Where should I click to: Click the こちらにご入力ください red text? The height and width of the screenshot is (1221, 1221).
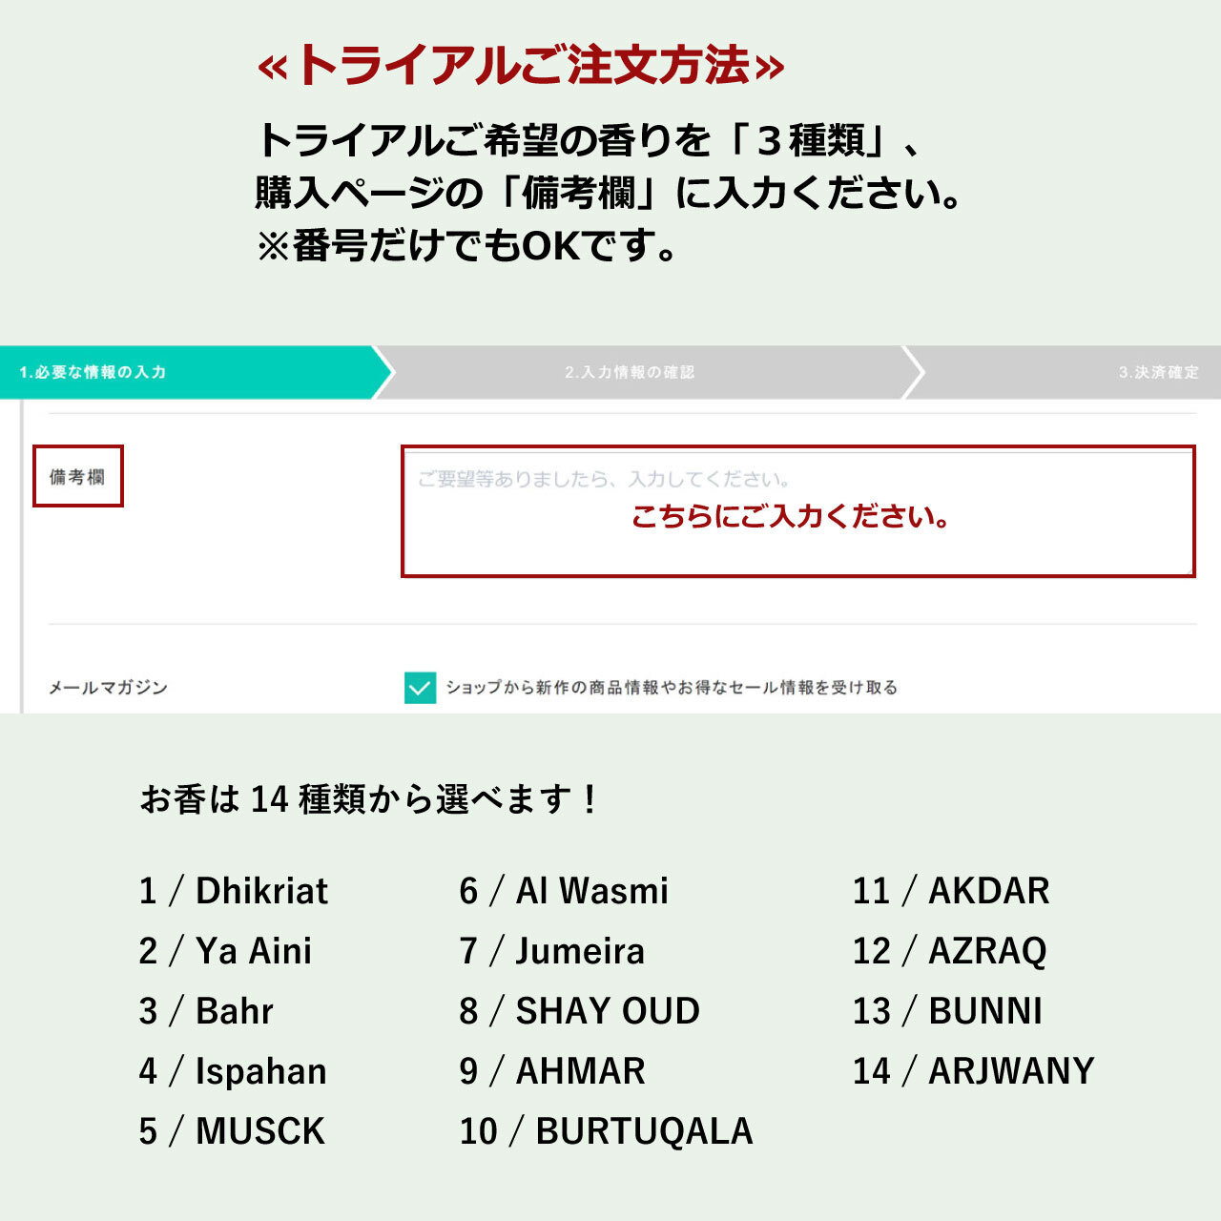[790, 517]
